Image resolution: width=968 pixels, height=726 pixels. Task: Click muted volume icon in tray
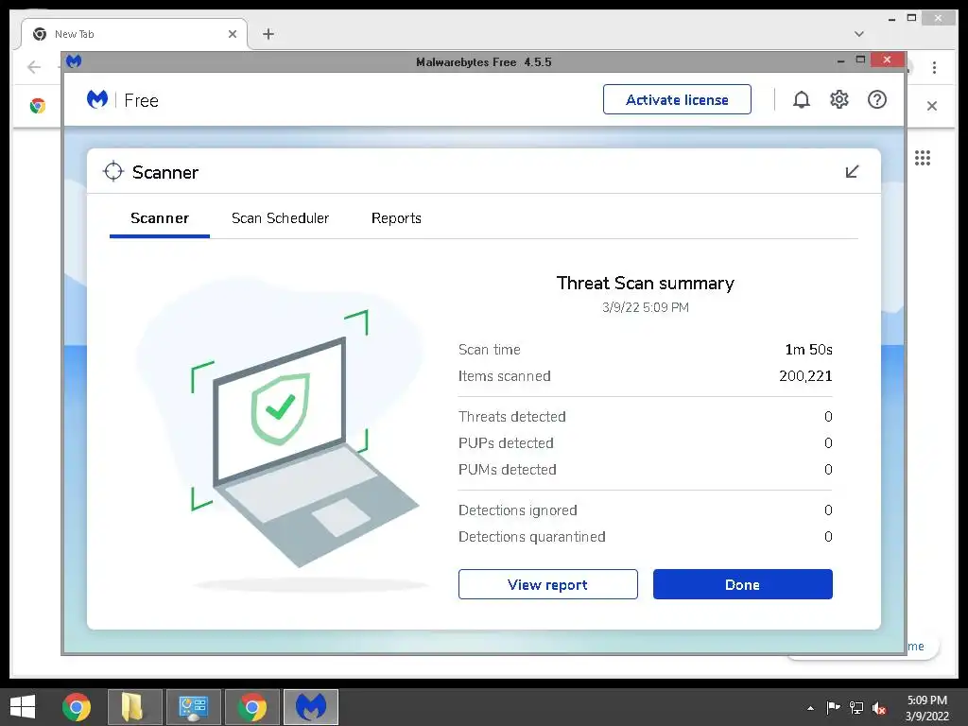click(x=879, y=708)
